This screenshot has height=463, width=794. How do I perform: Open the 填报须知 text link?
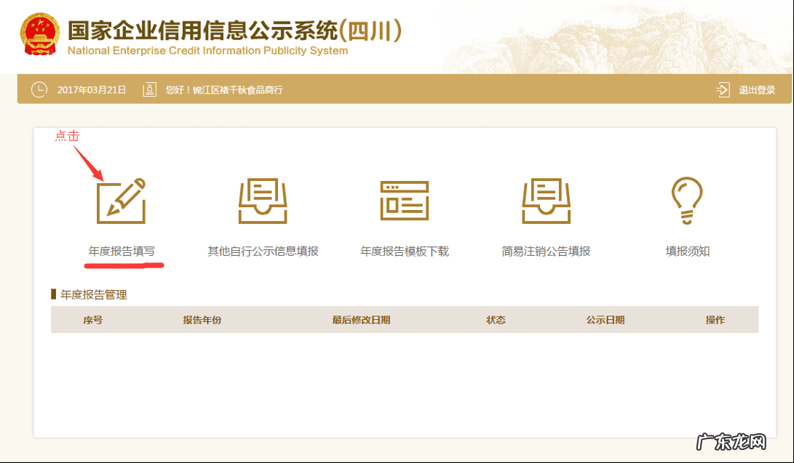point(688,251)
